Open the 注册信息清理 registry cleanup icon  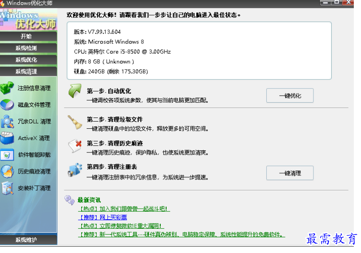click(7, 88)
